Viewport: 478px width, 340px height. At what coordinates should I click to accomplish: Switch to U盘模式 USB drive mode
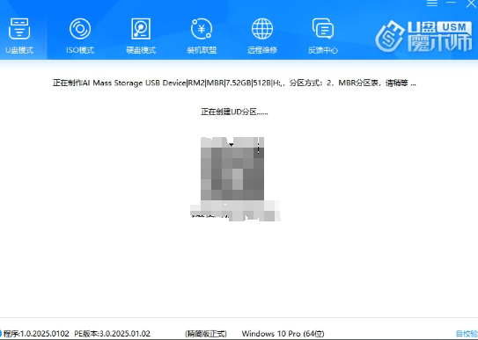point(19,36)
